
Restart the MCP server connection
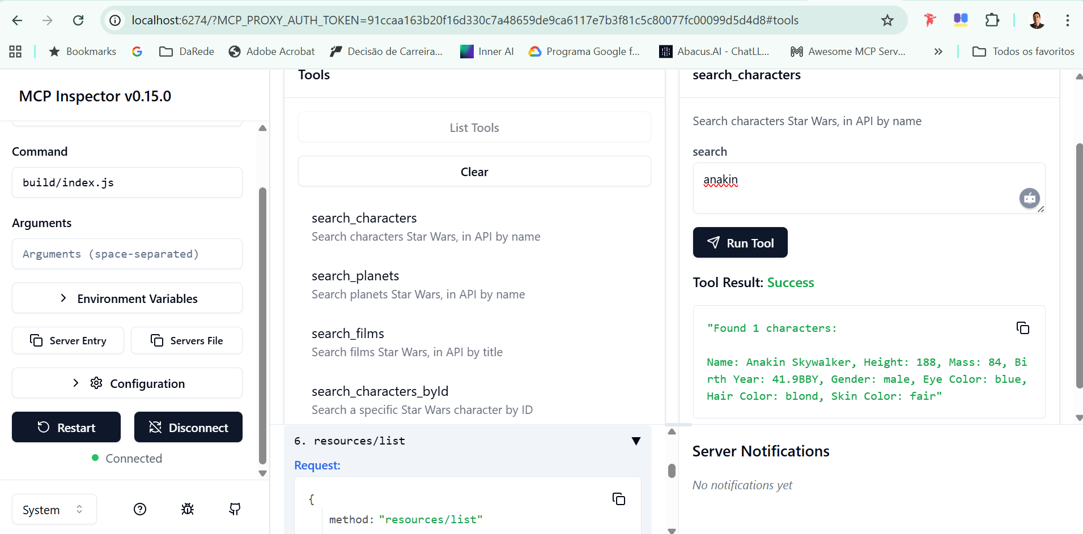tap(66, 428)
